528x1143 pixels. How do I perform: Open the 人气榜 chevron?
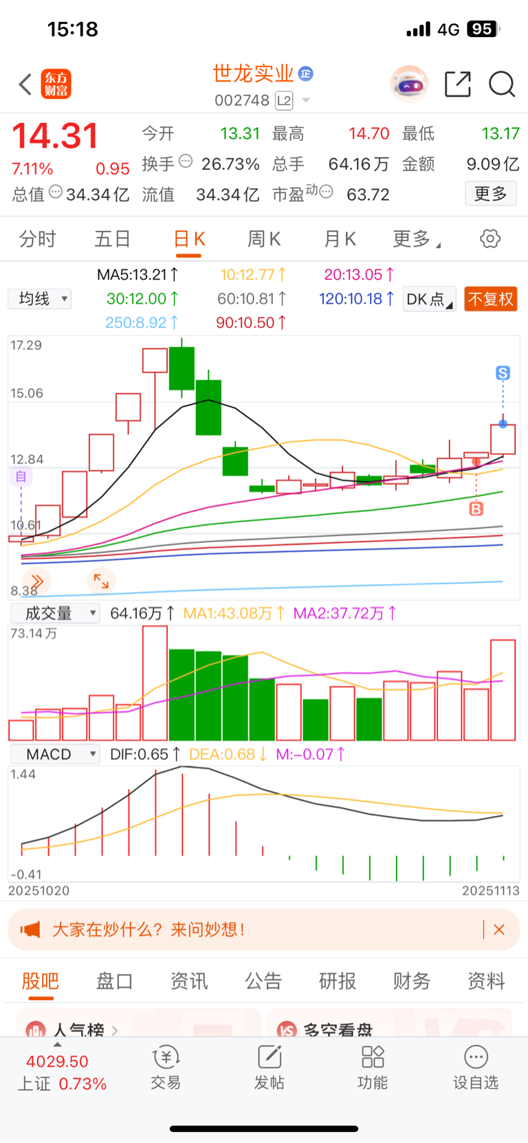pyautogui.click(x=115, y=1030)
